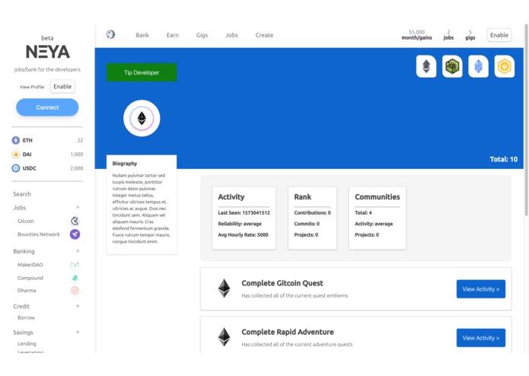Click Ethereum icon beside Complete Rapid Adventure
The image size is (529, 376).
click(224, 337)
